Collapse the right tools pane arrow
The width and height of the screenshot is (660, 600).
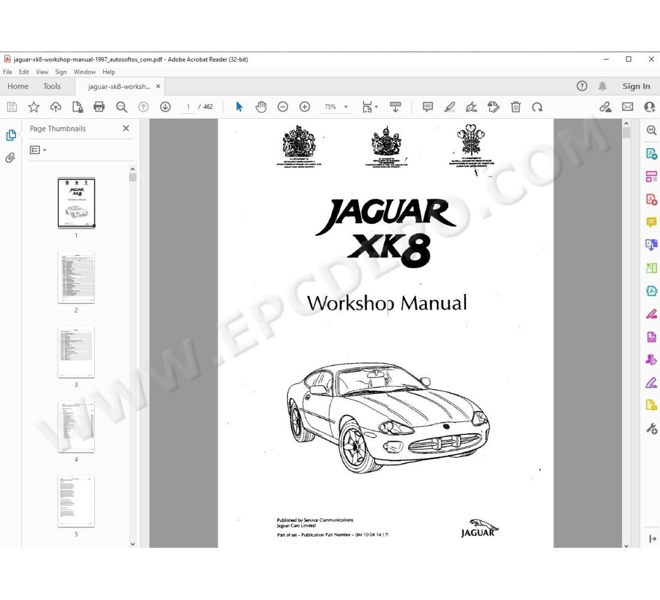point(652,539)
